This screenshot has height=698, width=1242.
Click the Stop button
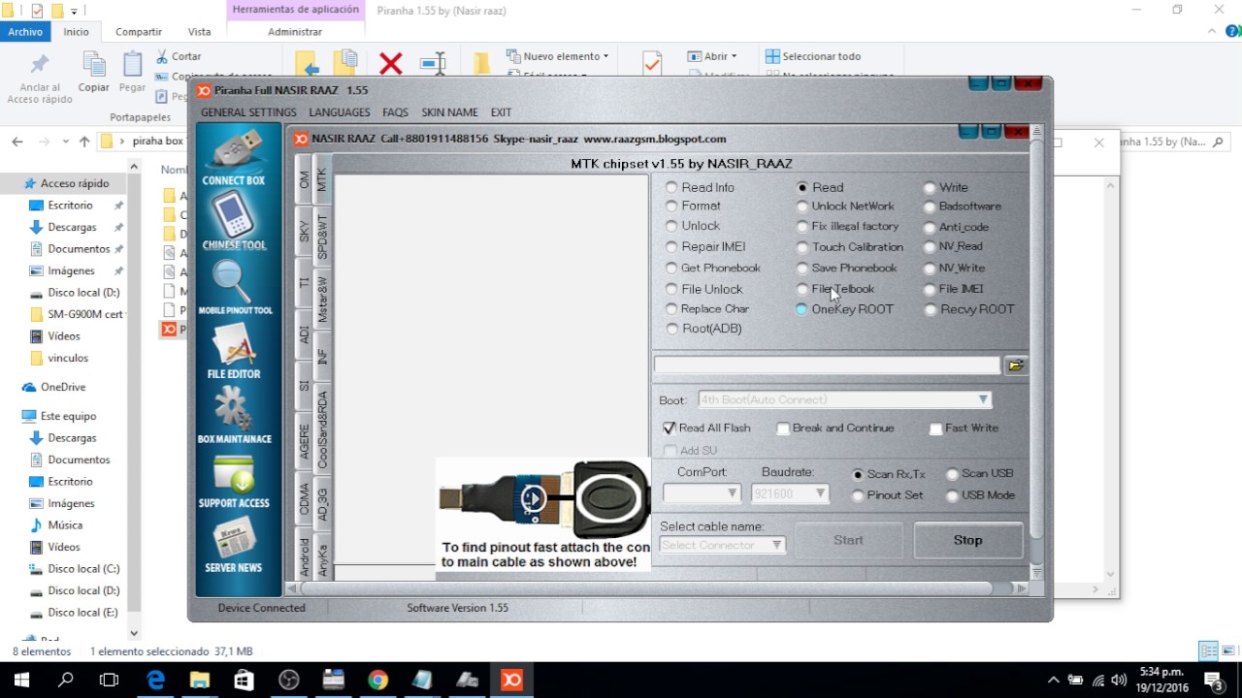968,540
